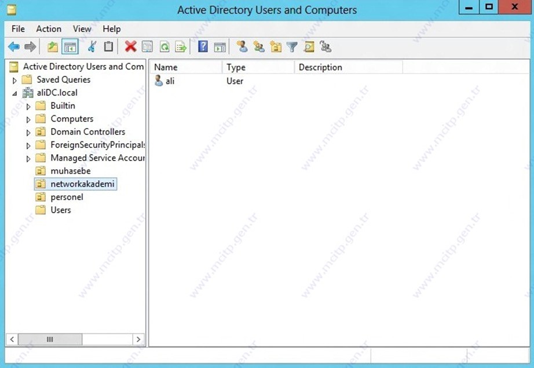Select the User type cell for ali

coord(235,81)
